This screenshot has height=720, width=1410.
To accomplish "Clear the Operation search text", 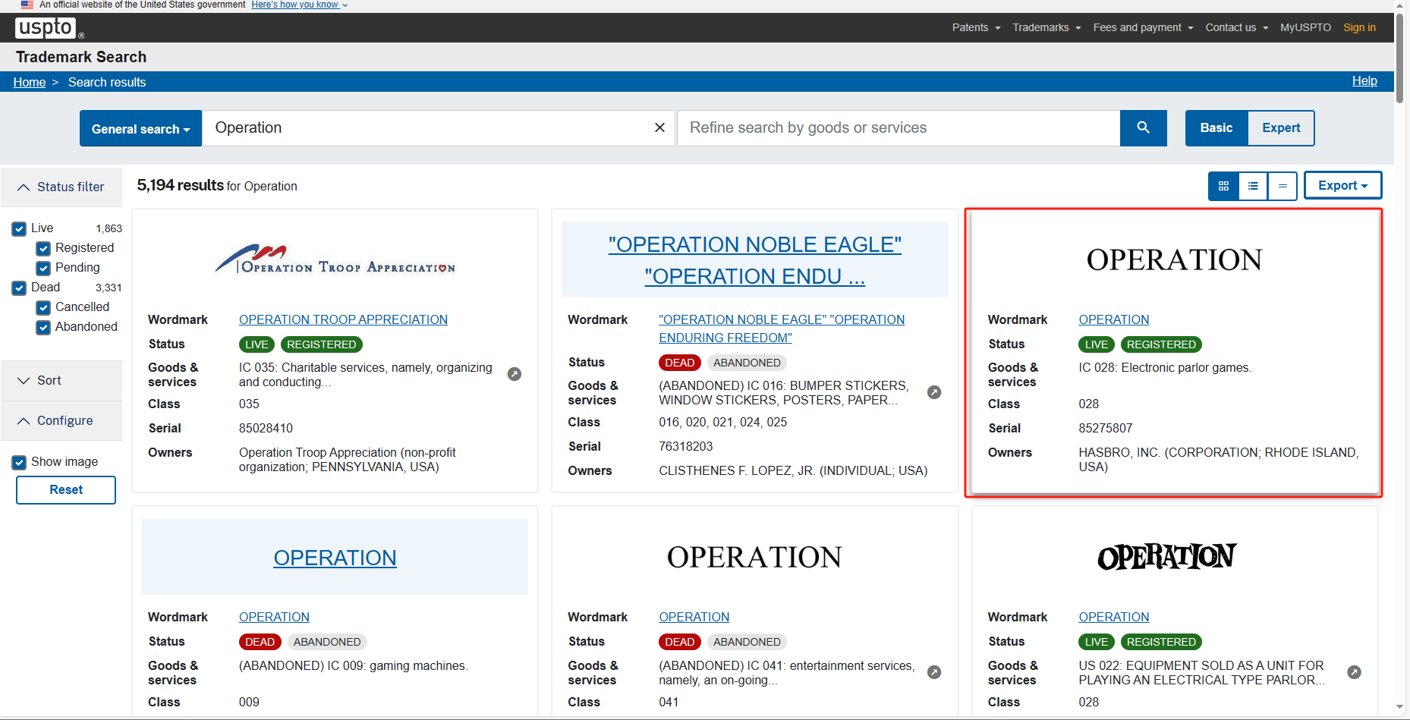I will coord(659,127).
